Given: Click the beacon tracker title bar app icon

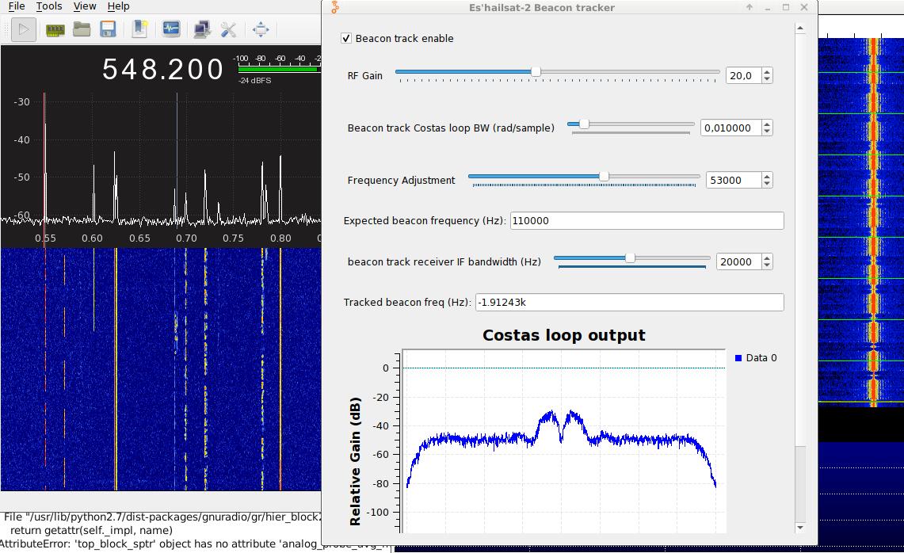Looking at the screenshot, I should [335, 7].
